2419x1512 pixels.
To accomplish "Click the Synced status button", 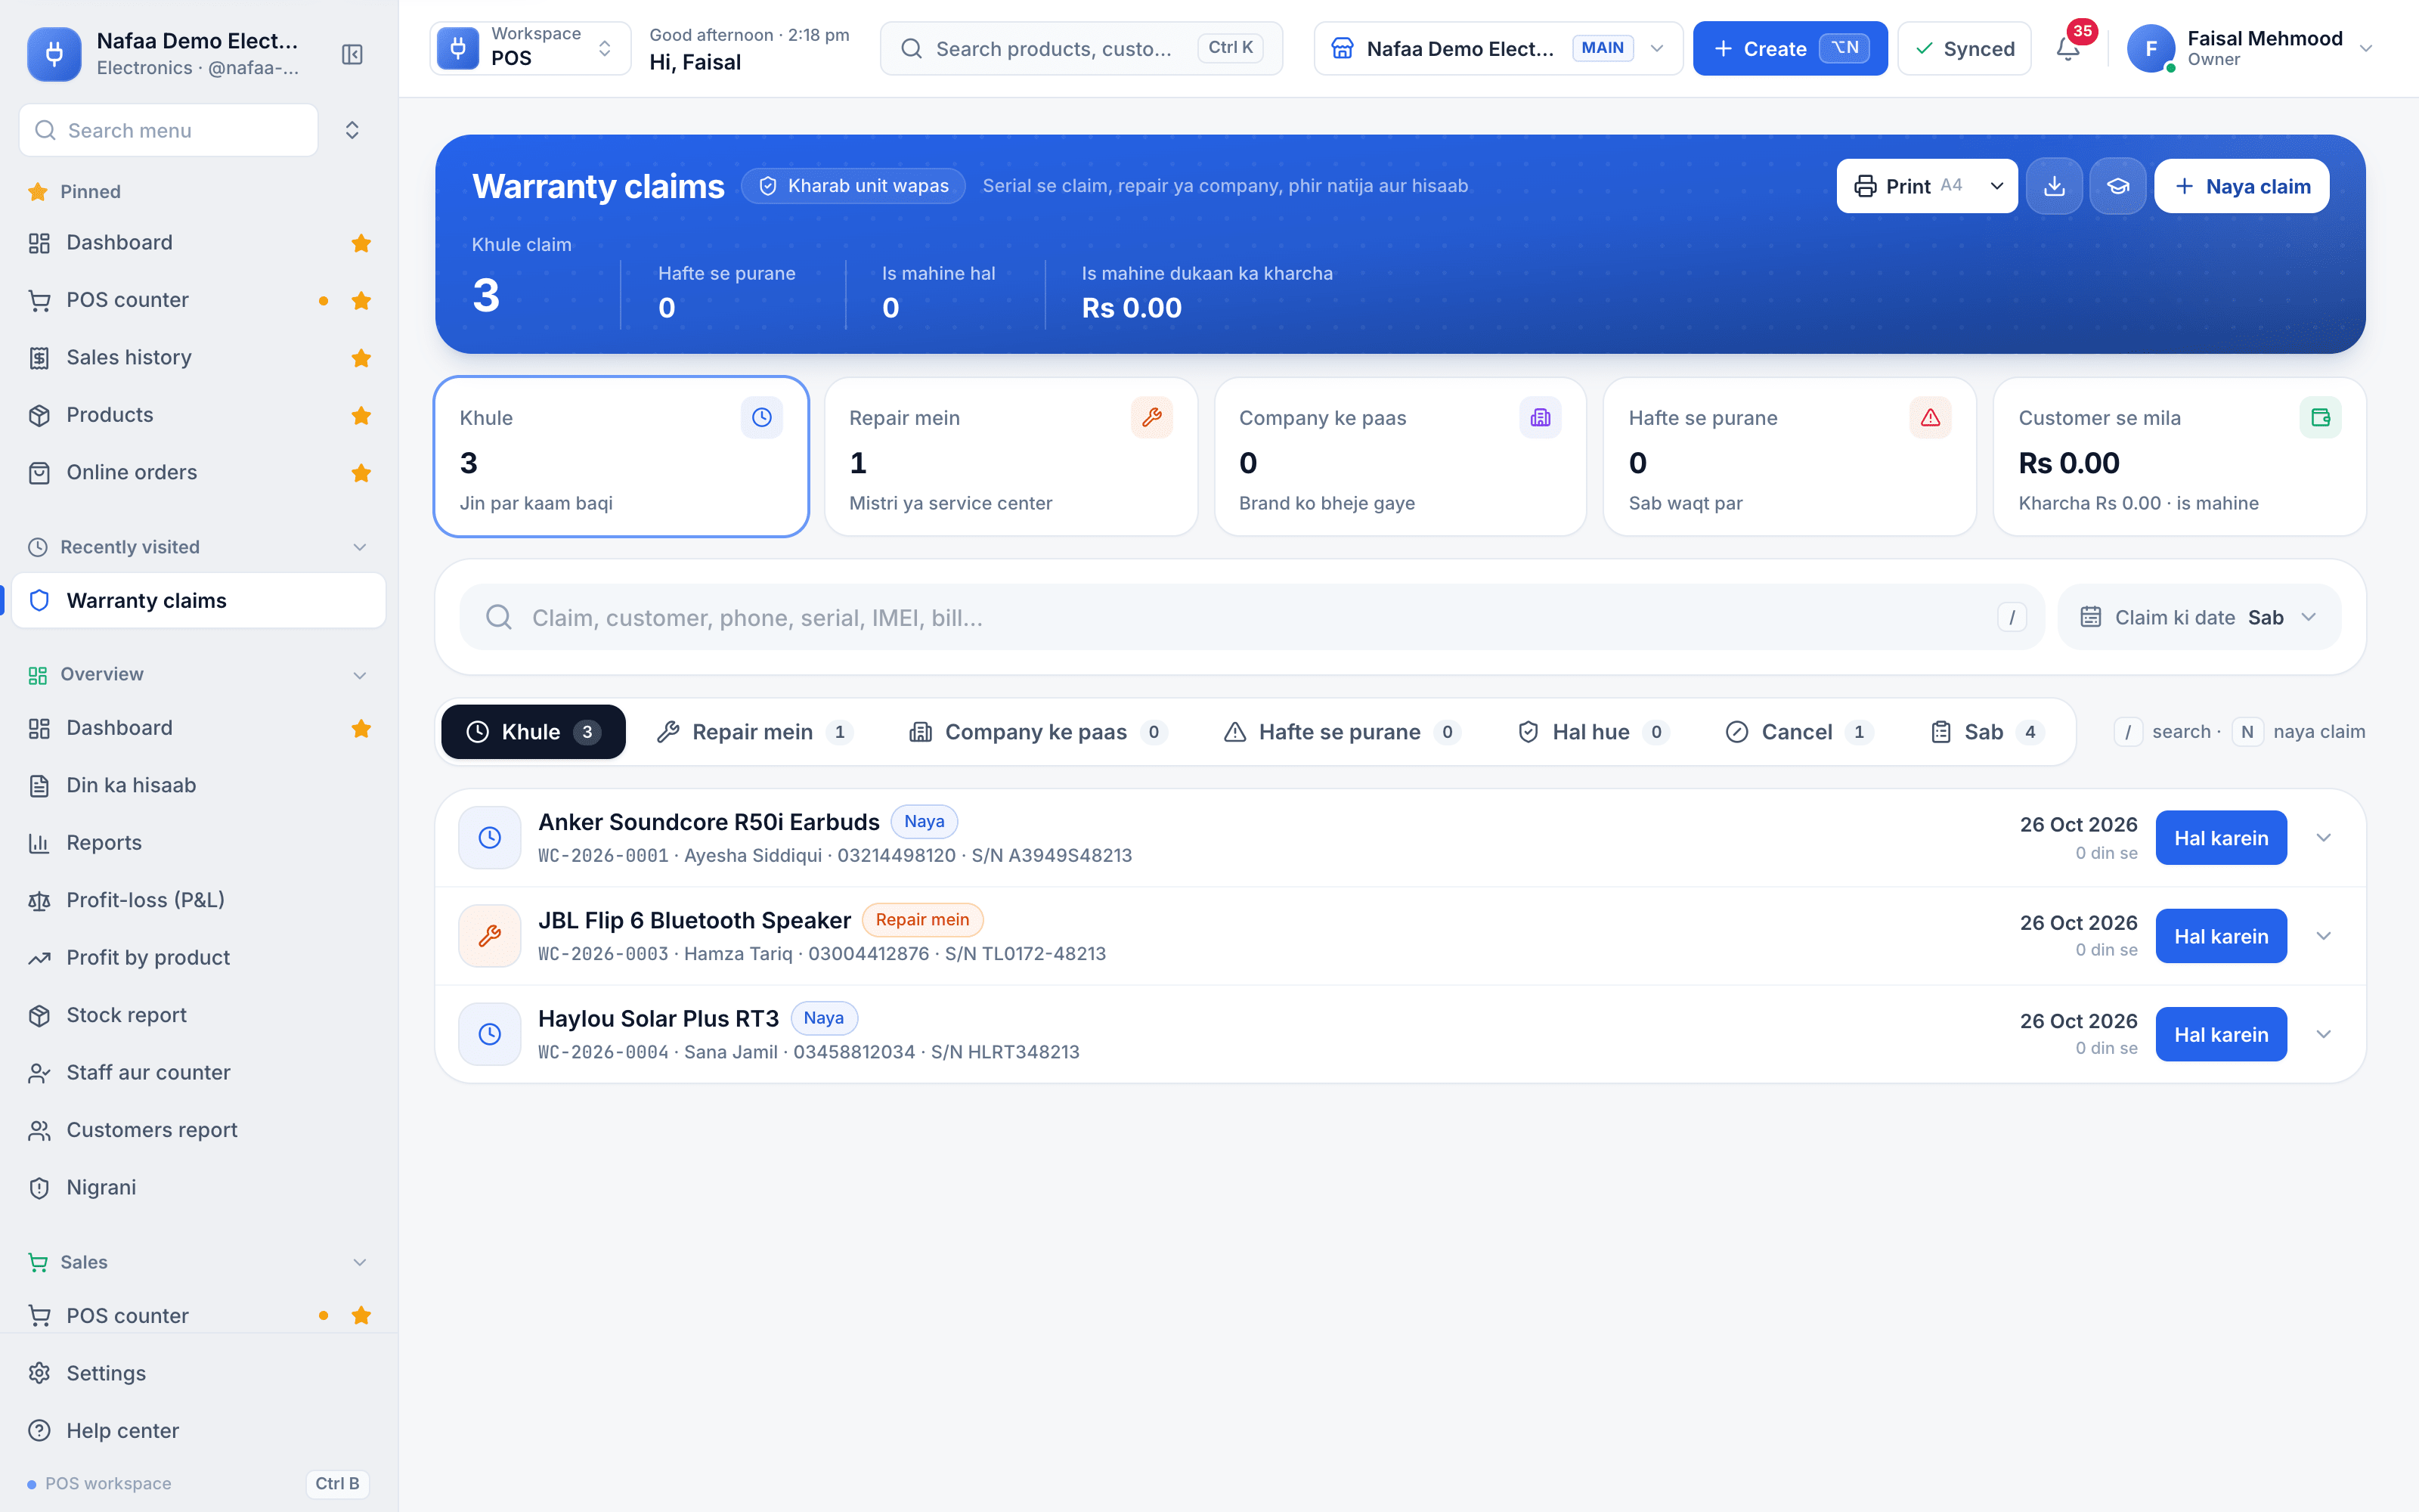I will (1964, 48).
